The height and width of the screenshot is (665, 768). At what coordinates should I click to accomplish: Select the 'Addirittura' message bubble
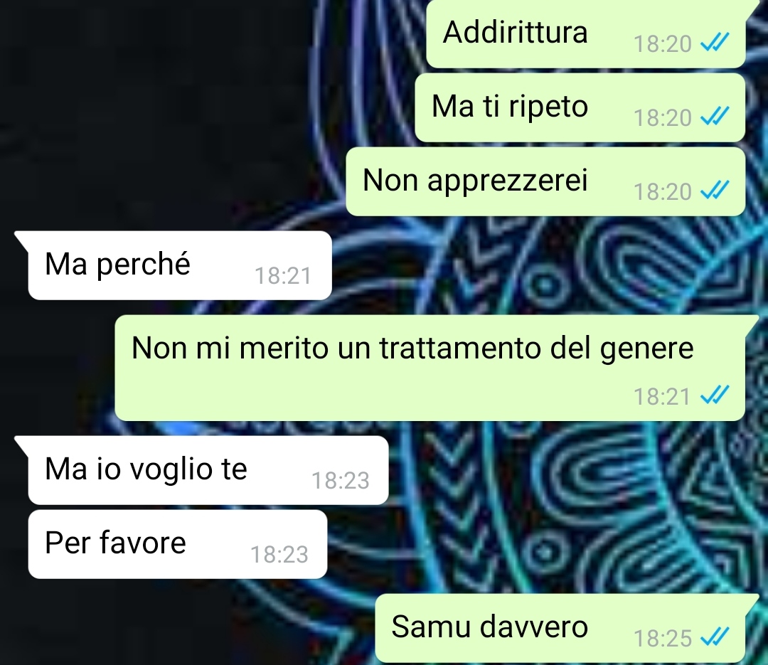coord(586,34)
